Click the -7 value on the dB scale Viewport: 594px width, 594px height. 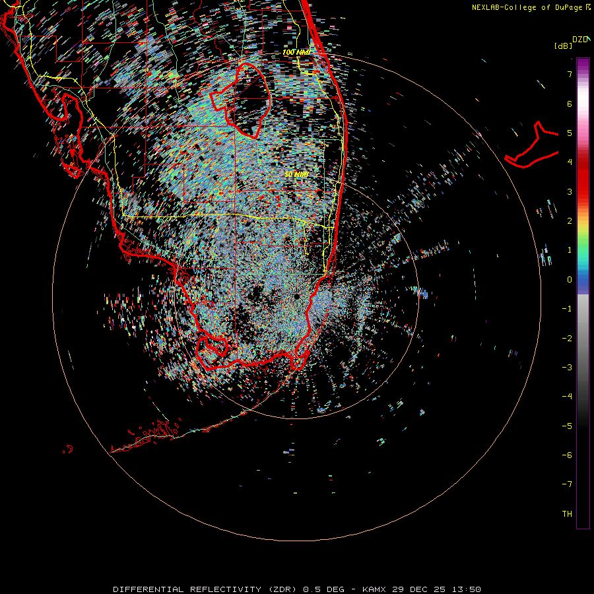[x=567, y=484]
